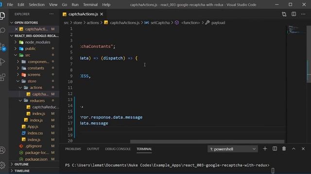The image size is (311, 174).
Task: Open Explorer views and more actions
Action: click(52, 14)
